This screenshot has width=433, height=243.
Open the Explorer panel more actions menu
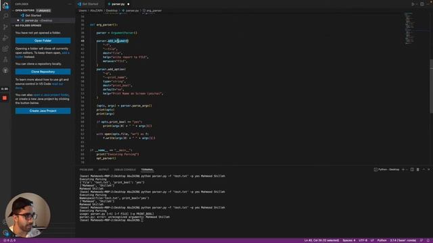click(70, 4)
